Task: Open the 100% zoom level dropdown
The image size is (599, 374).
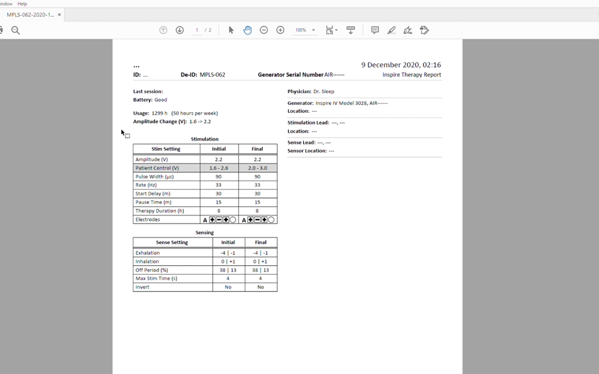Action: 305,30
